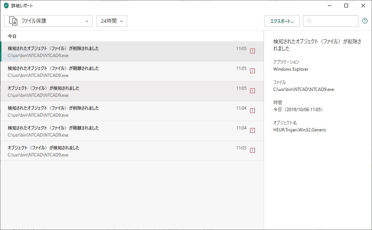Click alert icon on 11:05 detected row
This screenshot has width=372, height=230.
coord(252,91)
